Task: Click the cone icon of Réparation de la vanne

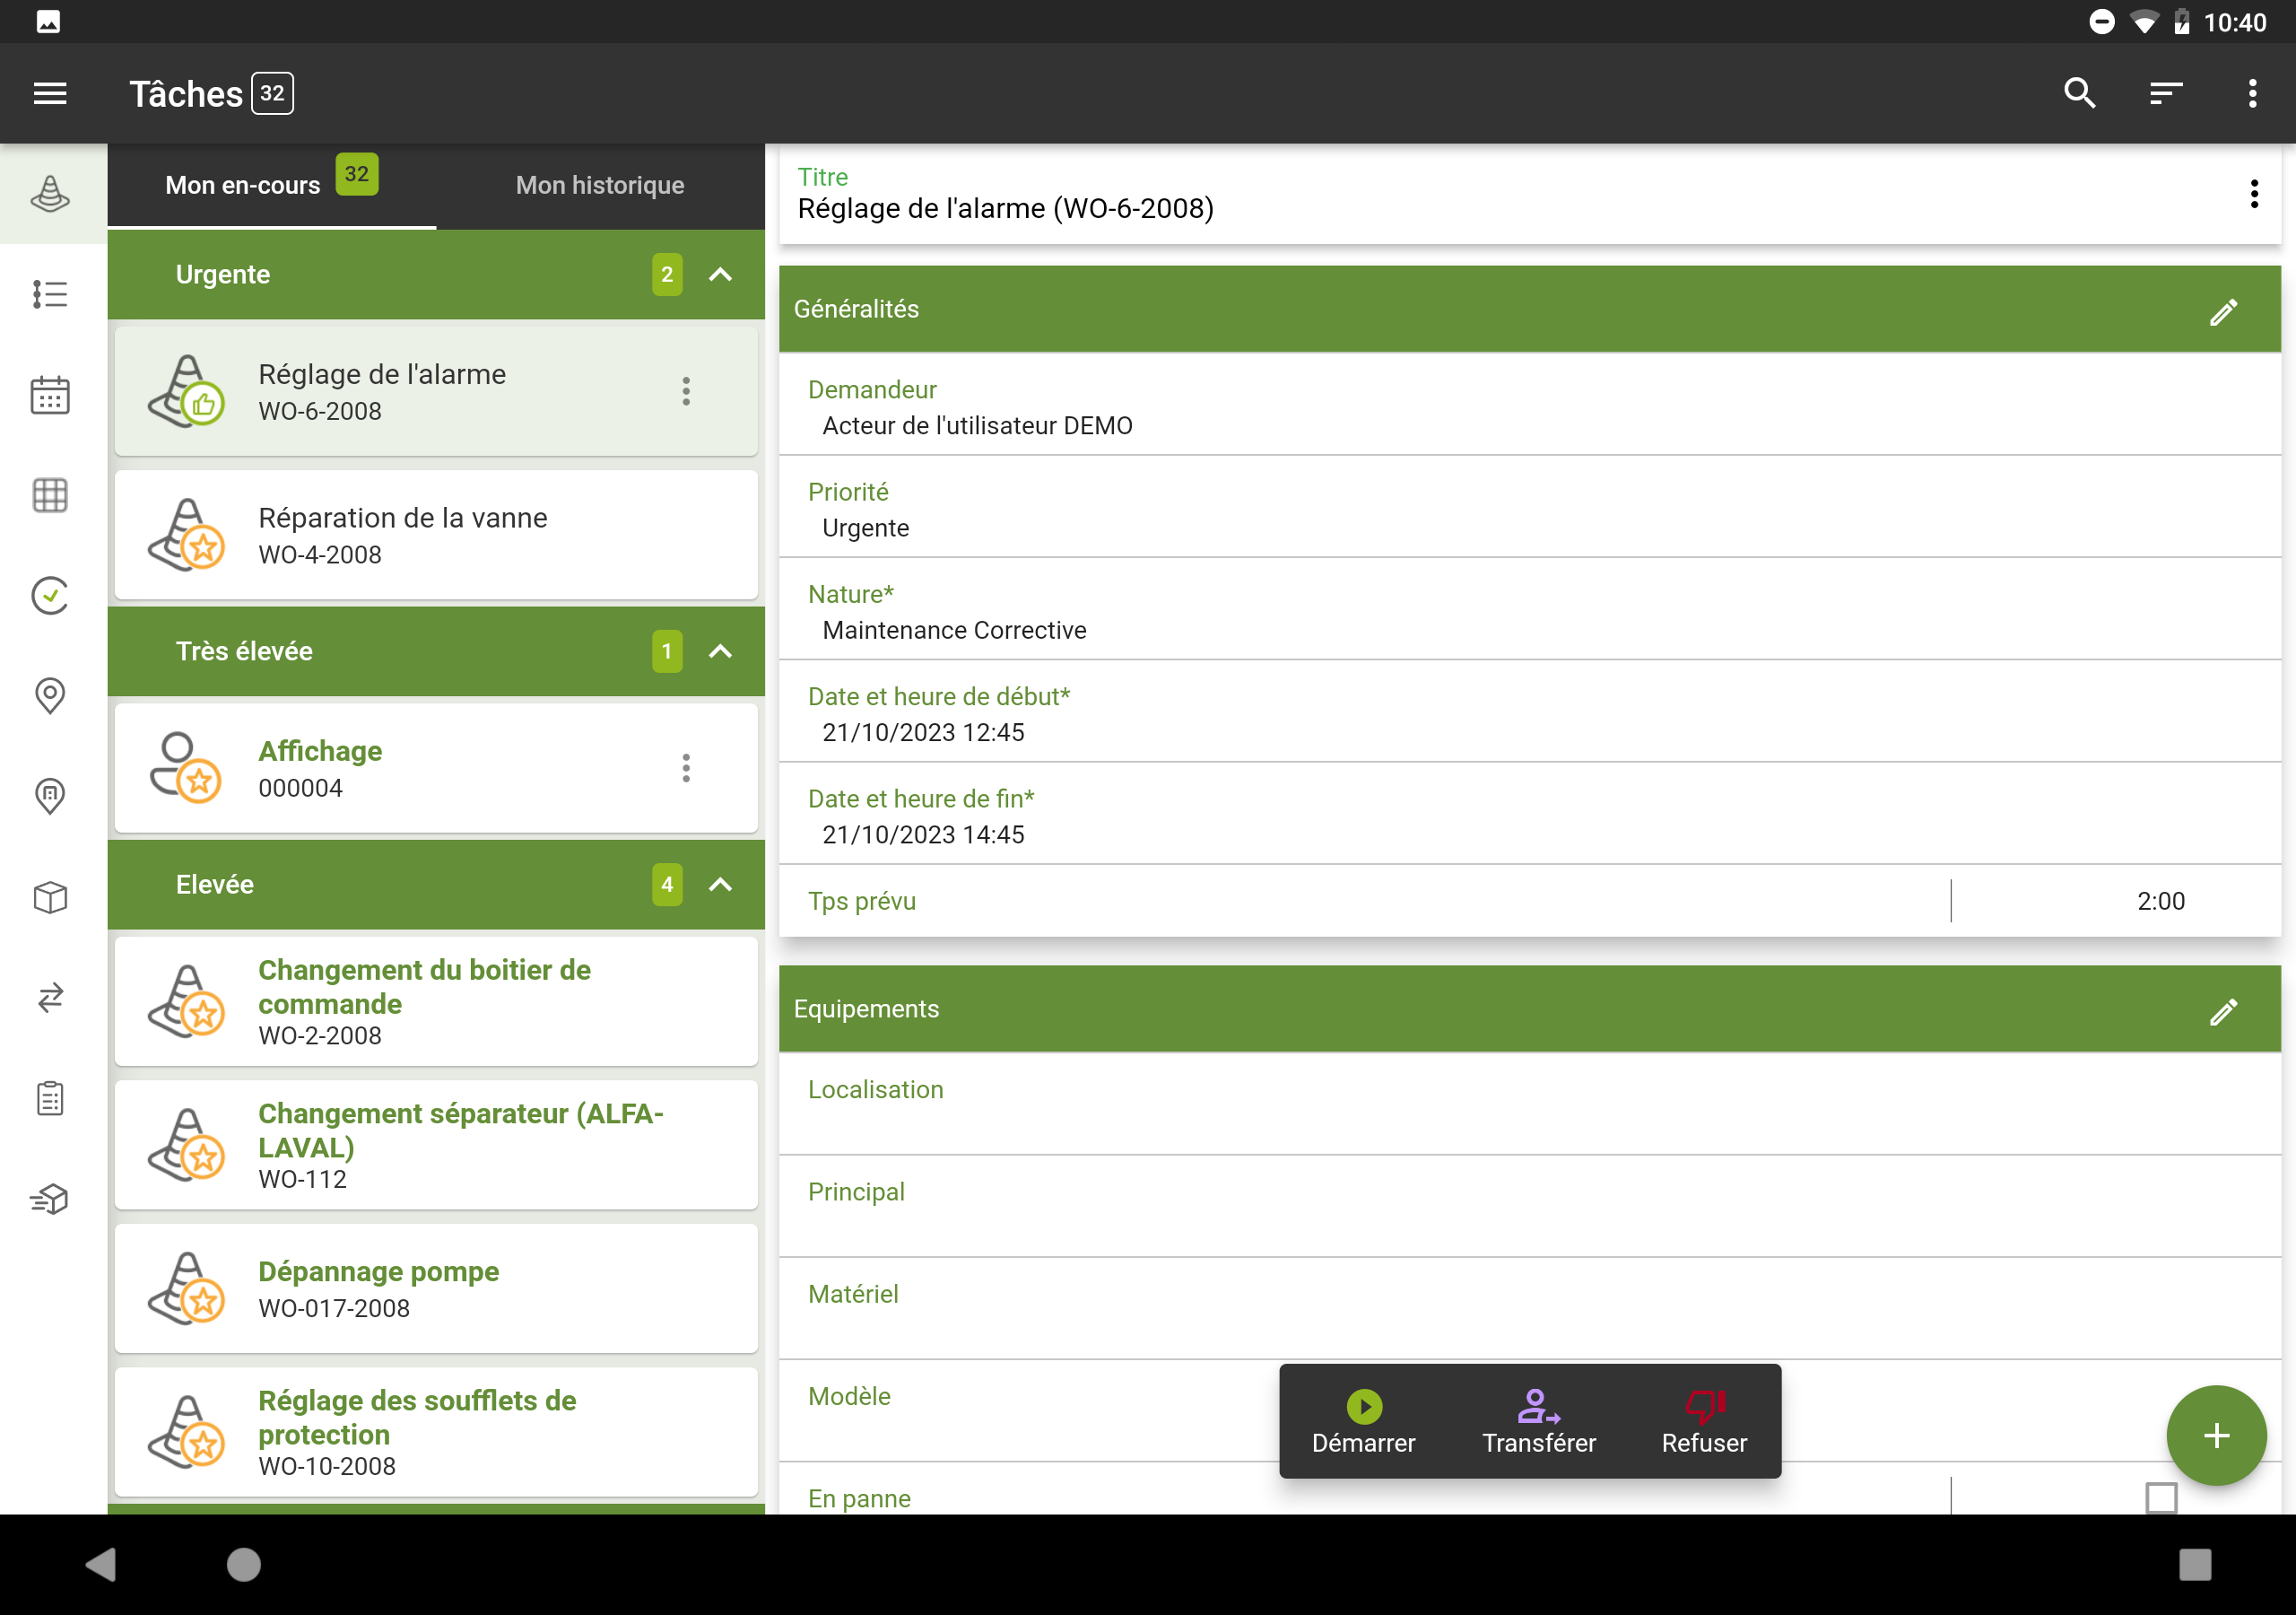Action: click(186, 536)
